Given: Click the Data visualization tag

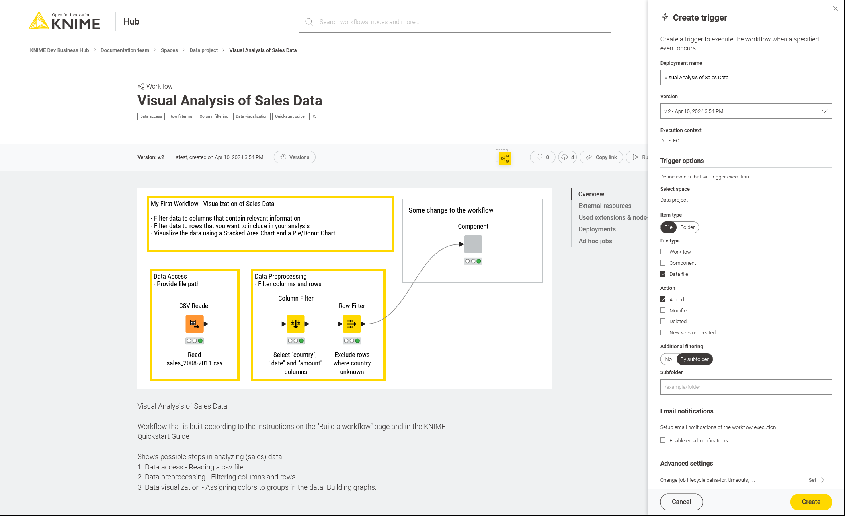Looking at the screenshot, I should (252, 116).
